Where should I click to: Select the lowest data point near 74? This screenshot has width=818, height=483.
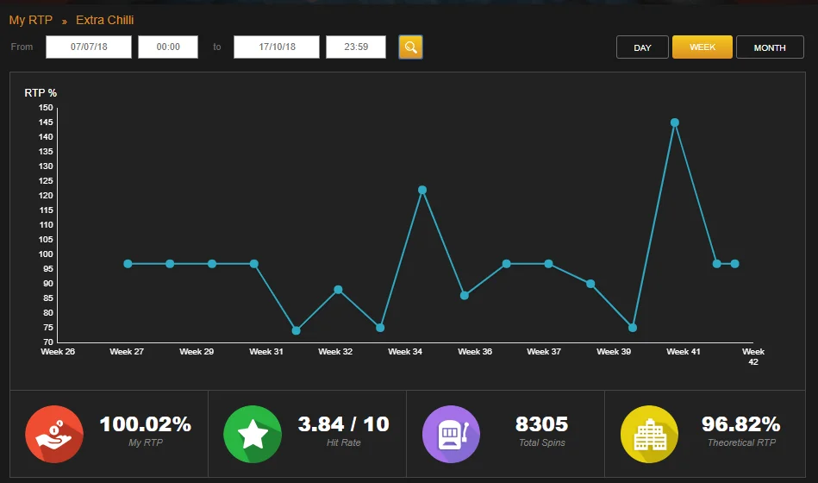coord(297,330)
